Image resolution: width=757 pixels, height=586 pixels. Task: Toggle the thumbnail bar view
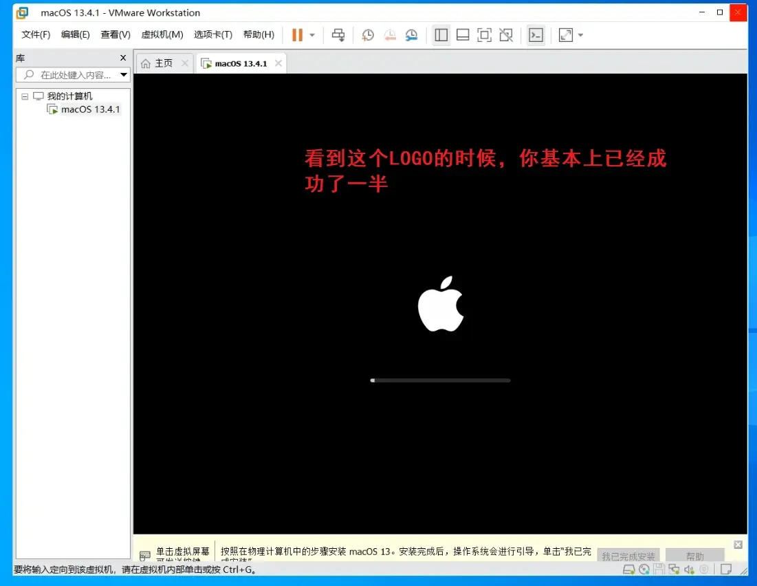(463, 35)
